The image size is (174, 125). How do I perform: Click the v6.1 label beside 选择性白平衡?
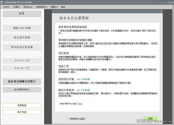[x=83, y=79]
